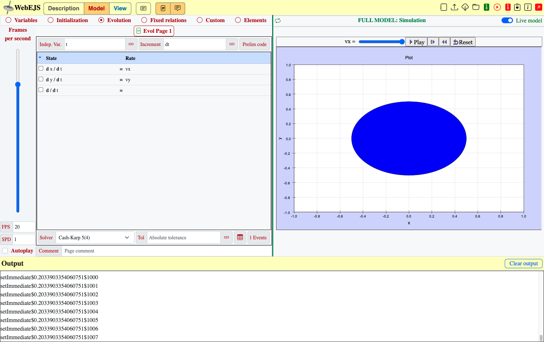The image size is (544, 342).
Task: Open the red table grid icon
Action: [x=240, y=238]
